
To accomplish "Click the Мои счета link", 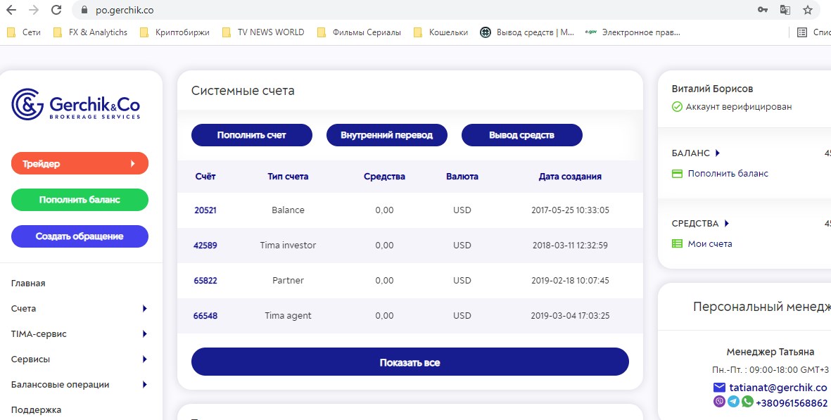I will click(x=710, y=244).
